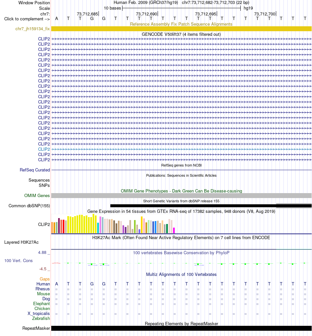The width and height of the screenshot is (312, 336).
Task: Click the 'GENCODE V50lift37 (4 items filtered out)' heading
Action: point(181,34)
